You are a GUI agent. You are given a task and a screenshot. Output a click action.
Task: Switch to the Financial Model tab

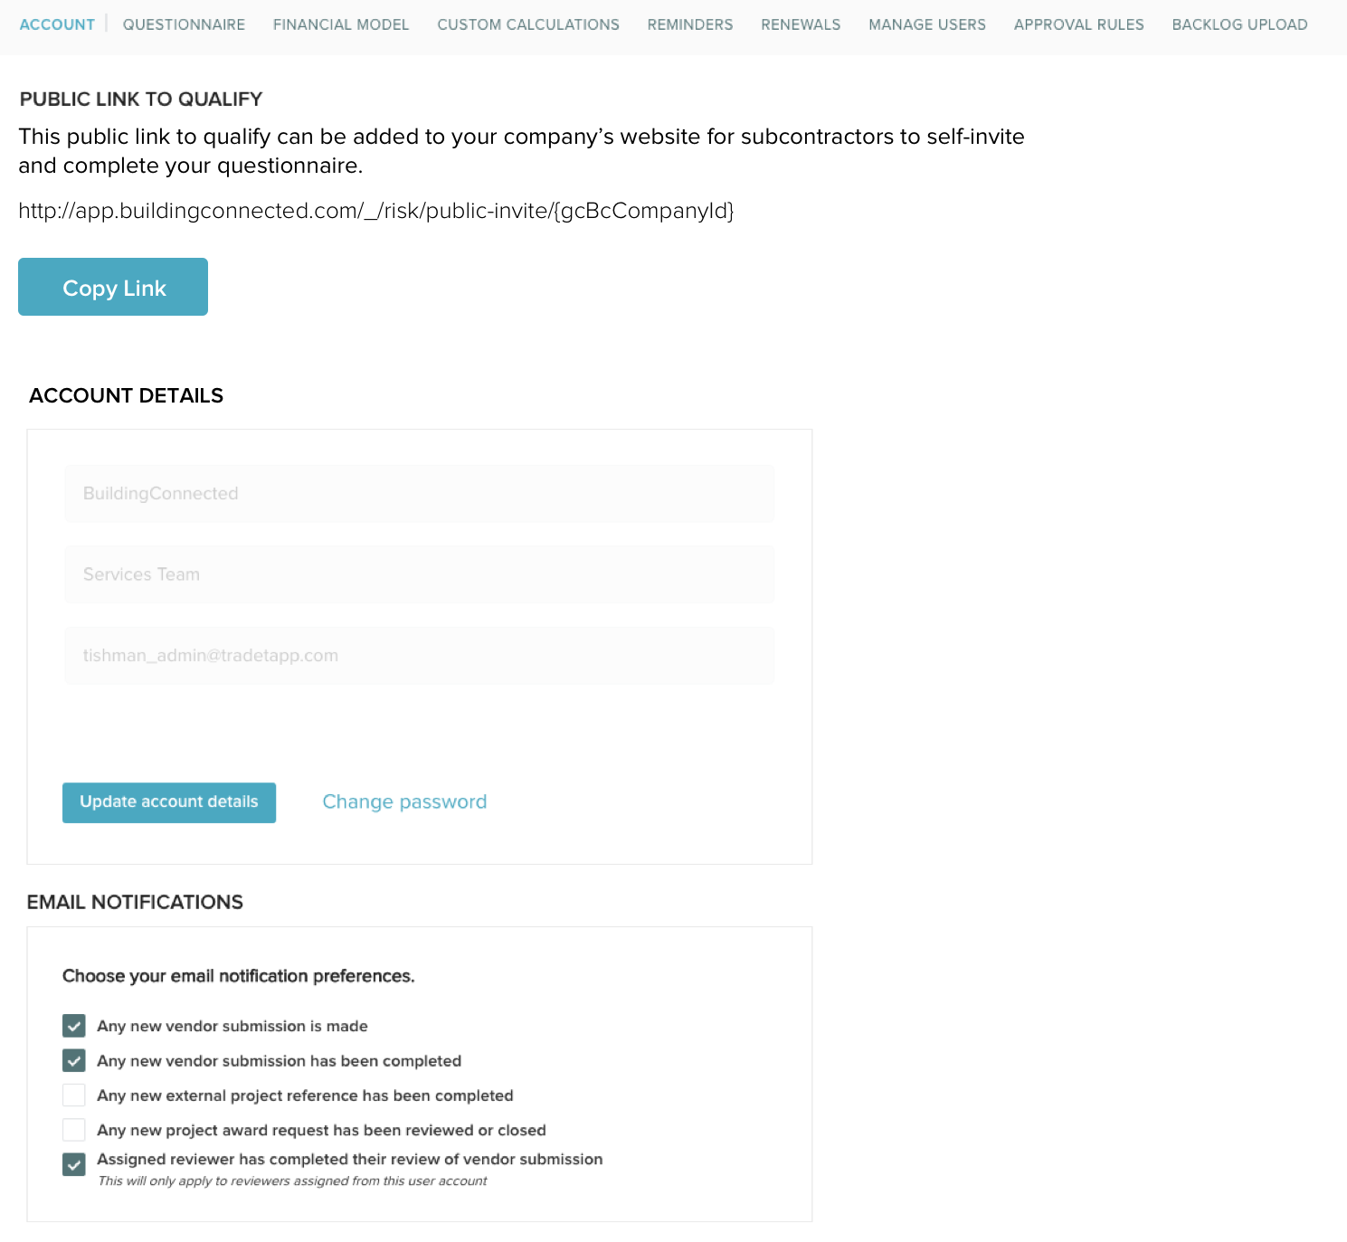click(x=341, y=24)
